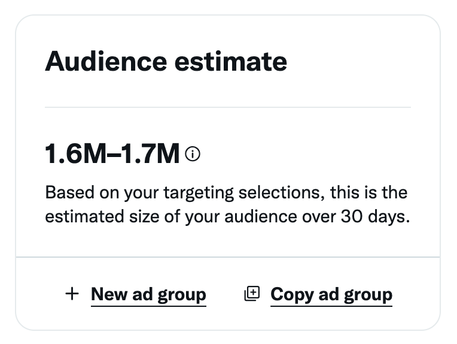Viewport: 457px width, 344px height.
Task: Click the separator above the ad group actions
Action: tap(227, 257)
